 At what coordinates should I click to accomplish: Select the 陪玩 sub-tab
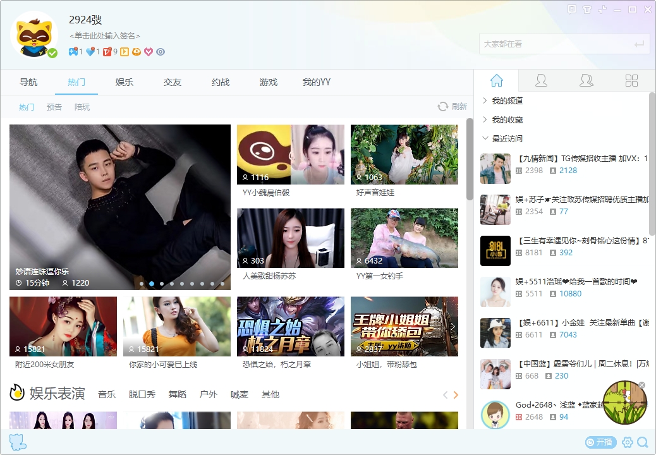(82, 107)
